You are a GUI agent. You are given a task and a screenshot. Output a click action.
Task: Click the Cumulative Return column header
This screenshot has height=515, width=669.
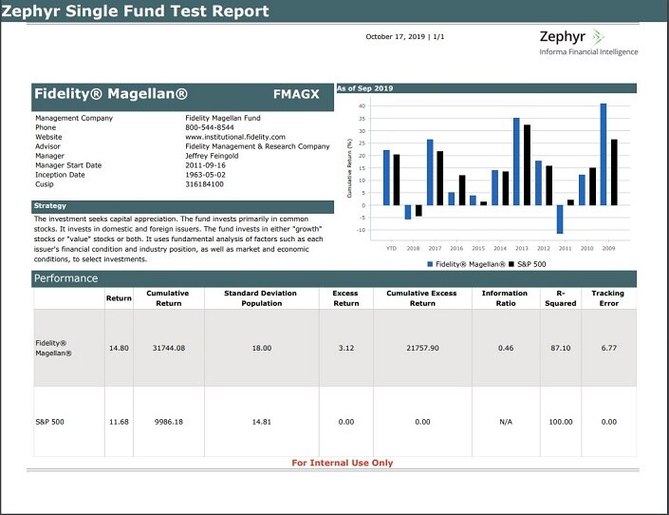169,298
